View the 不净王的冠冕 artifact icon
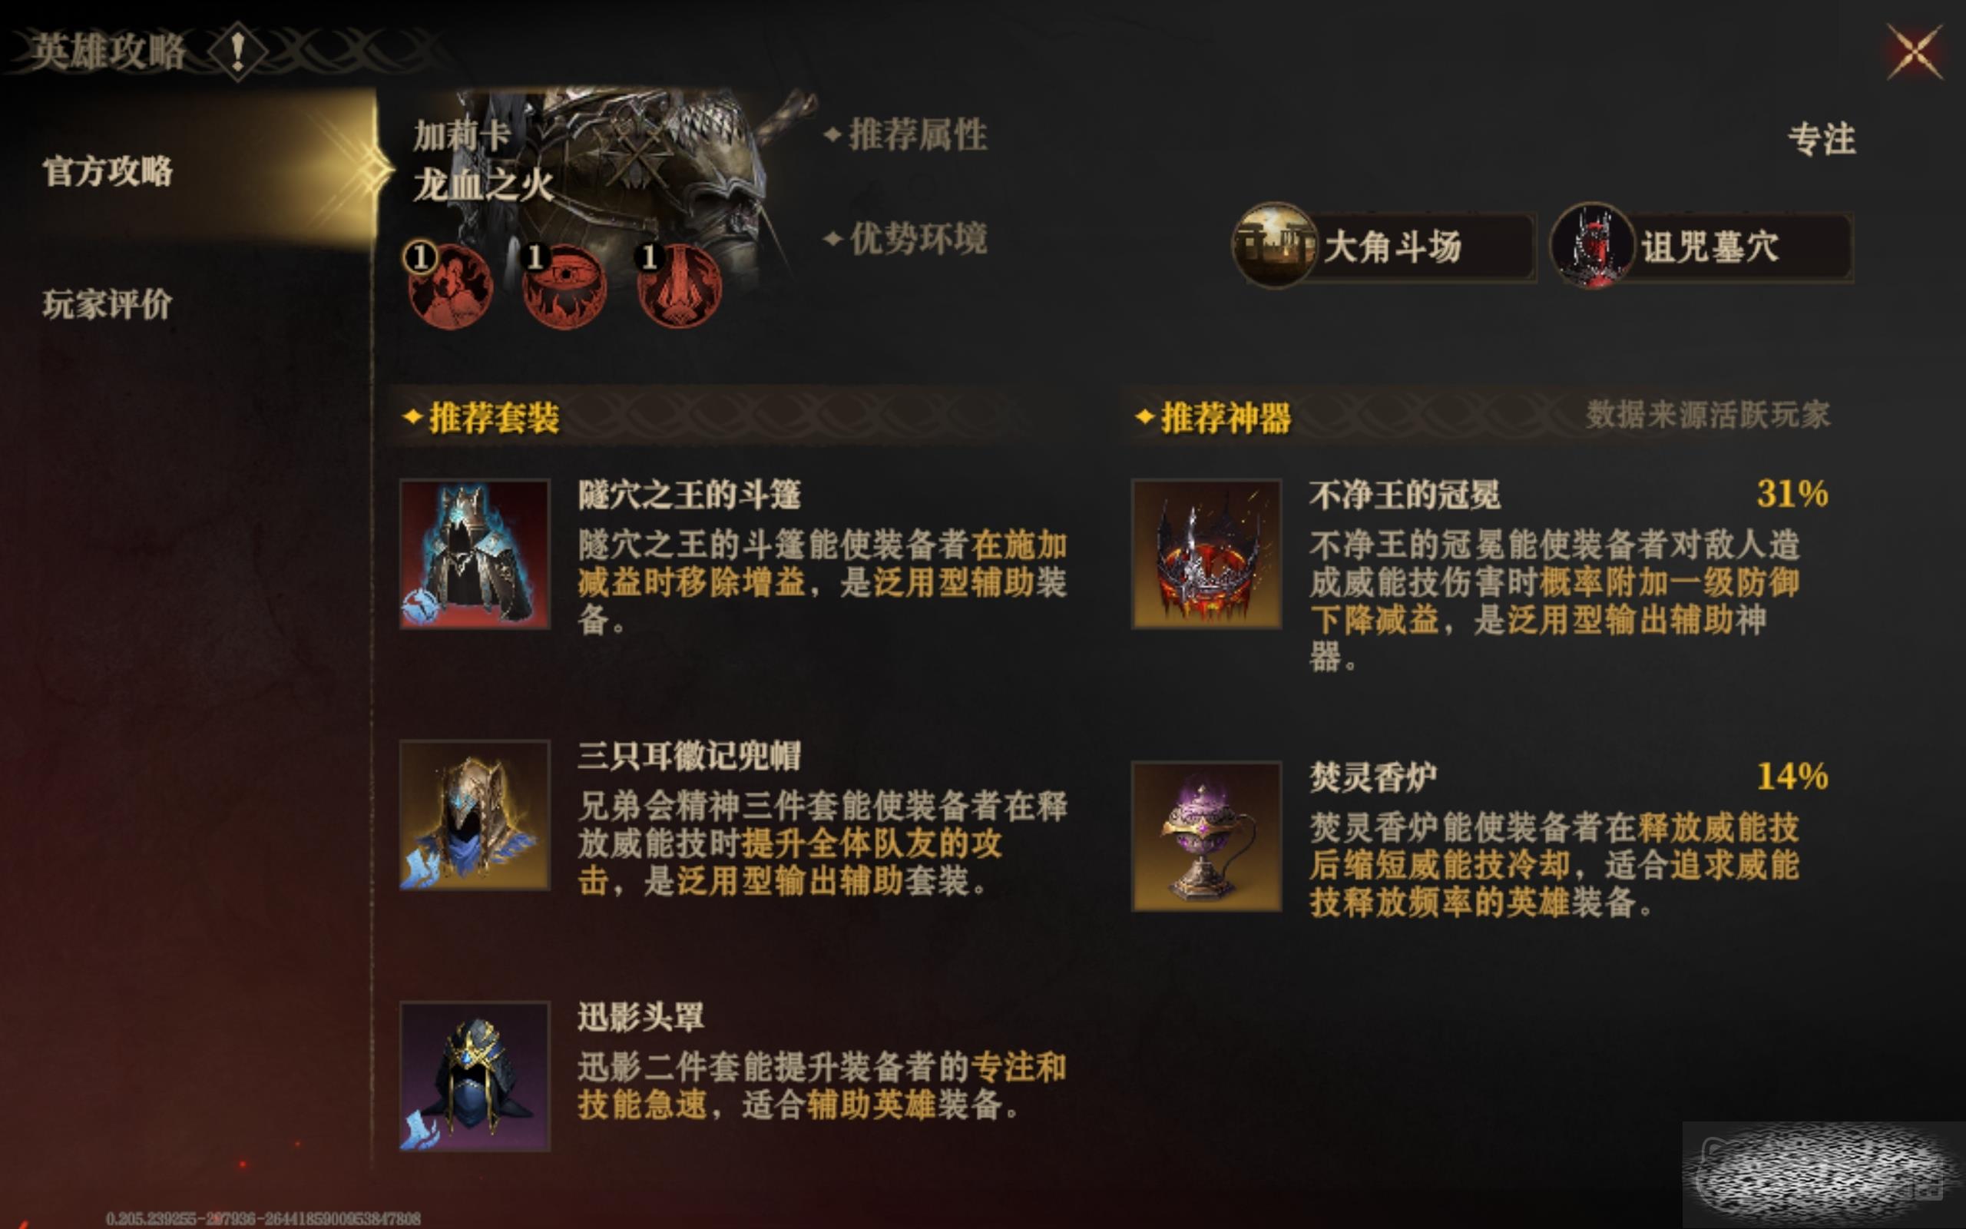This screenshot has height=1229, width=1966. [1206, 554]
